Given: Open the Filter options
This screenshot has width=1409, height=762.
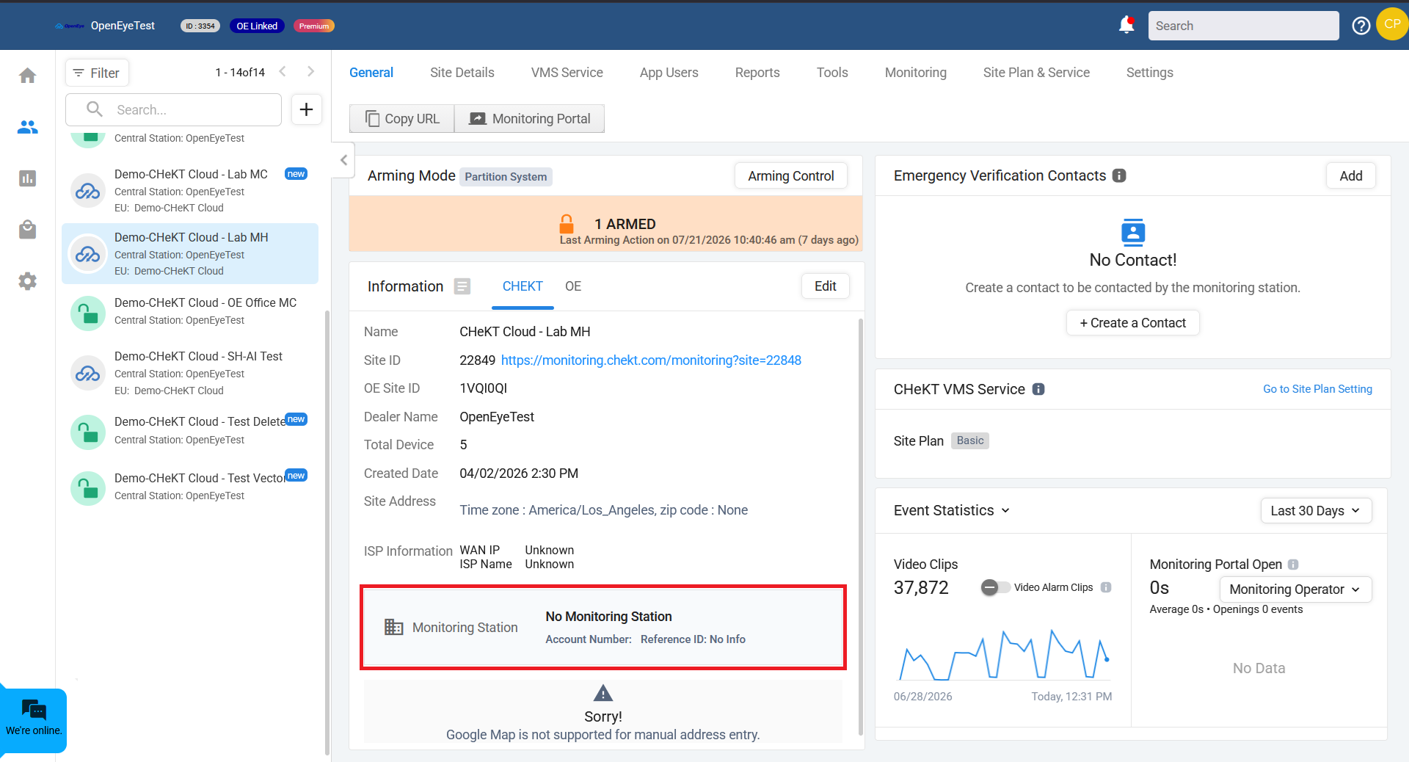Looking at the screenshot, I should 97,73.
